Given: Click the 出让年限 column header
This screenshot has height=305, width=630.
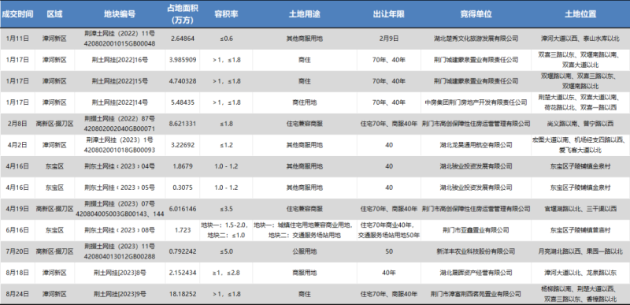Looking at the screenshot, I should coord(388,13).
